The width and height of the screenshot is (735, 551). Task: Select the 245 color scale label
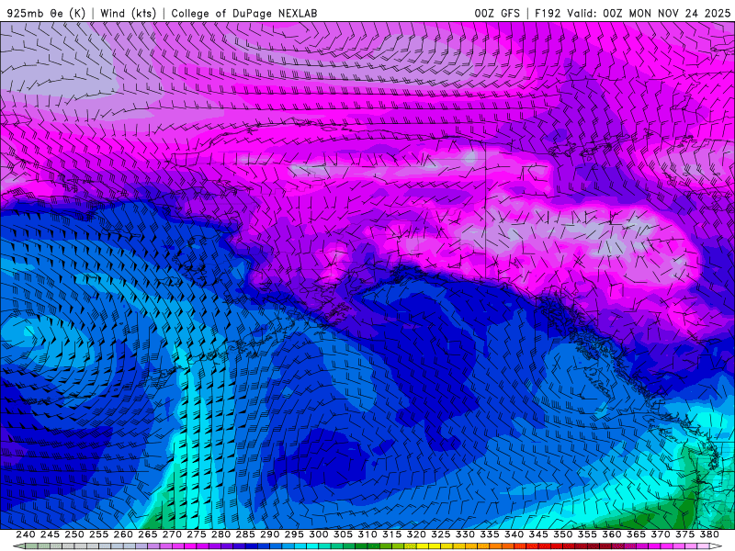(x=50, y=534)
